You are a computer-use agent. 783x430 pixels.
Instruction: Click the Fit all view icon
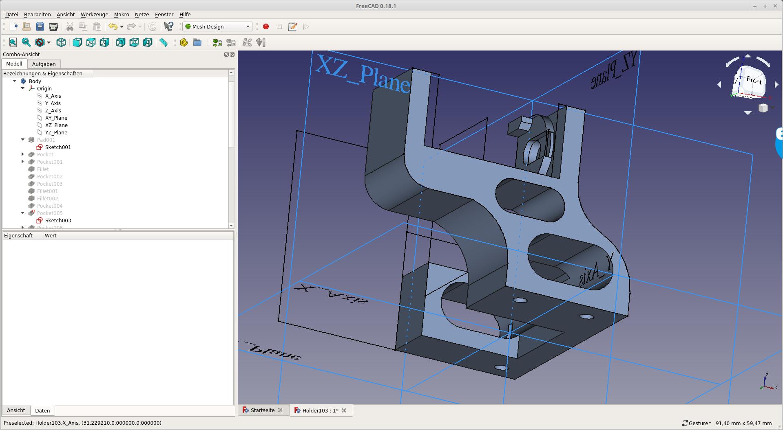tap(13, 42)
